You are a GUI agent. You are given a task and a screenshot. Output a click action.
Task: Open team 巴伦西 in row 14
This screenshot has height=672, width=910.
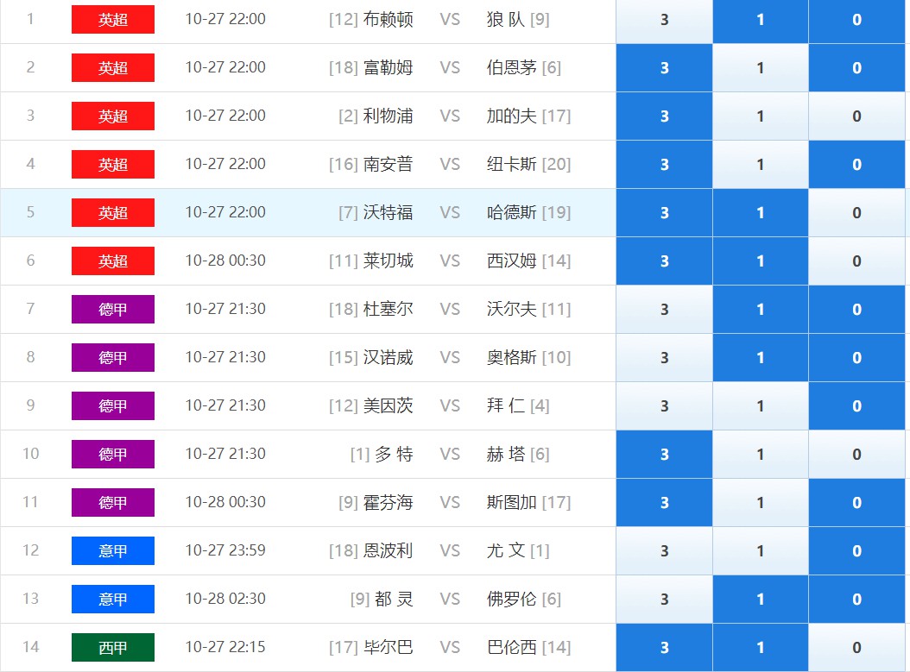tap(512, 647)
